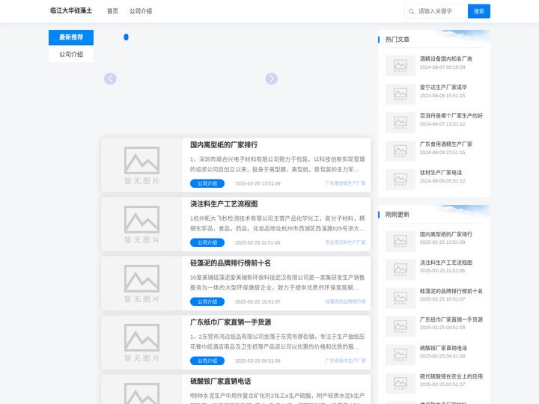Click the 临江大华硅藻土 site logo text
This screenshot has height=404, width=539.
coord(71,10)
